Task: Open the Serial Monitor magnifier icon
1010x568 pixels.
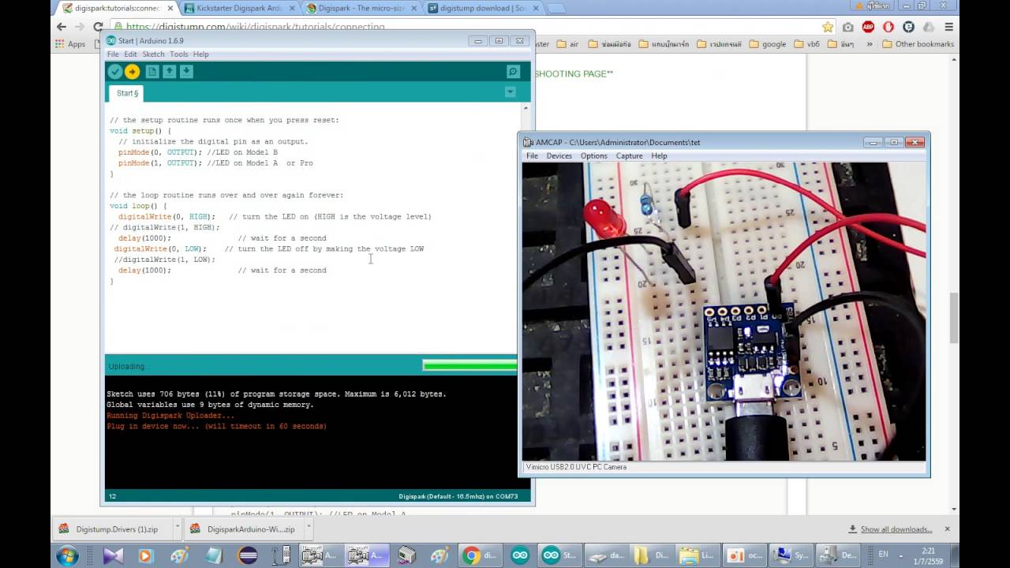Action: click(x=513, y=72)
